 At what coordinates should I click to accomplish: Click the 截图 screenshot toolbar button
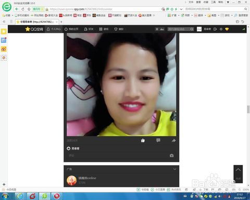point(212,15)
